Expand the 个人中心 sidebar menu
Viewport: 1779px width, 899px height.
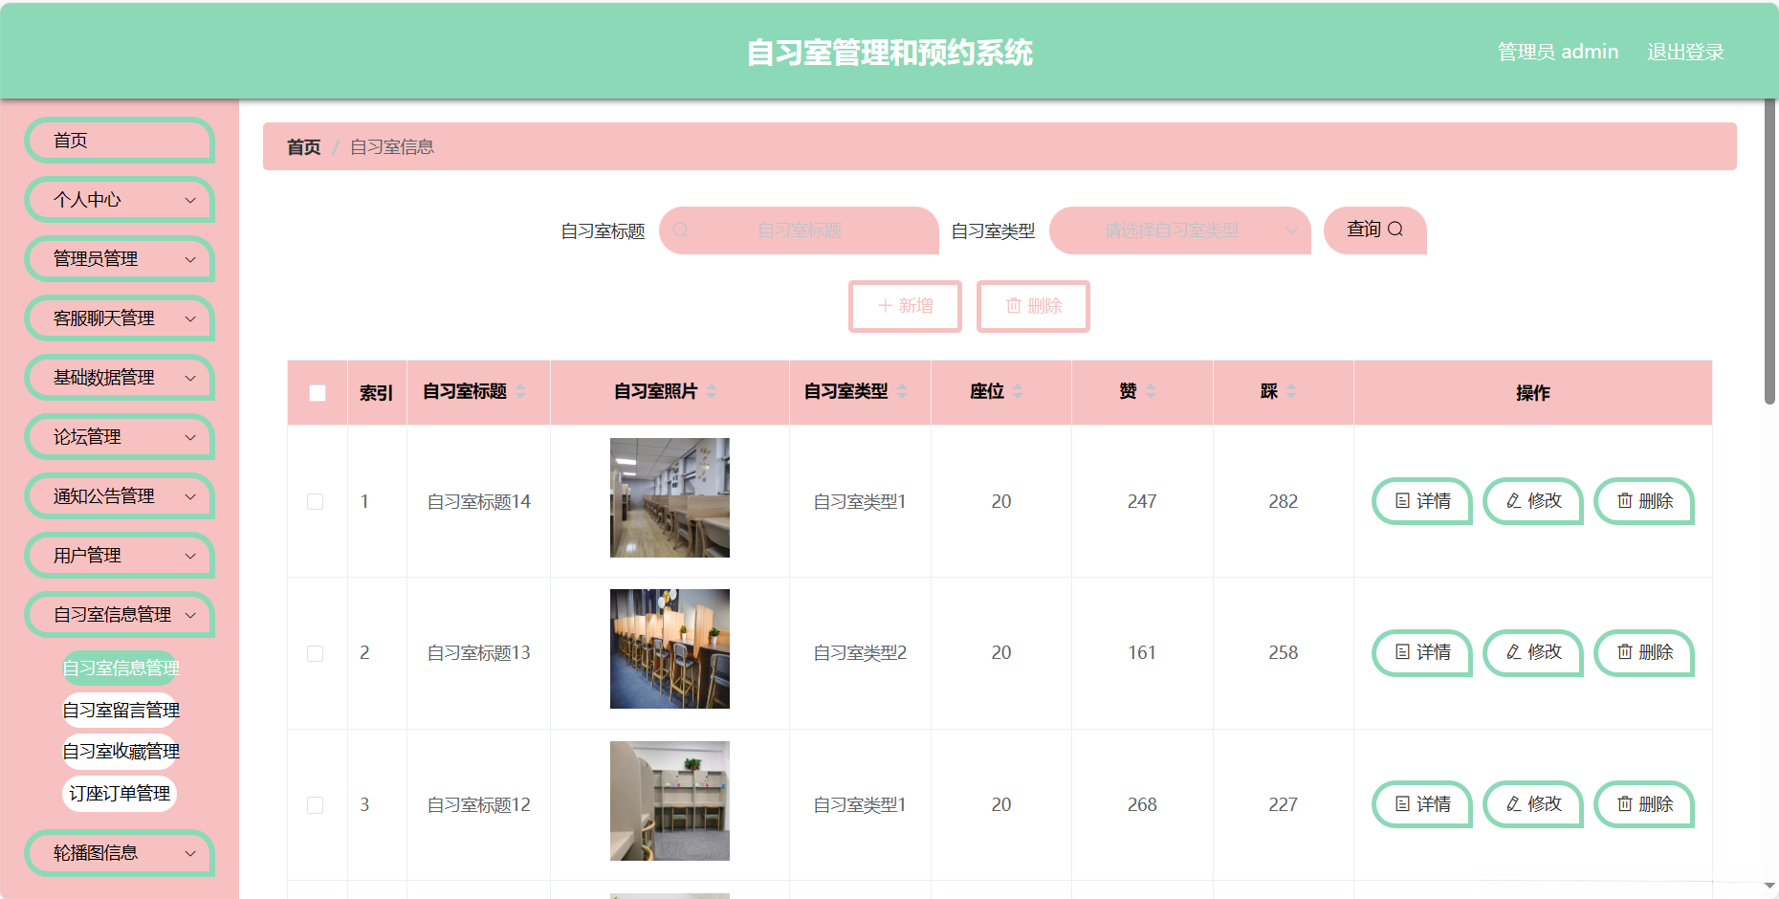tap(120, 200)
